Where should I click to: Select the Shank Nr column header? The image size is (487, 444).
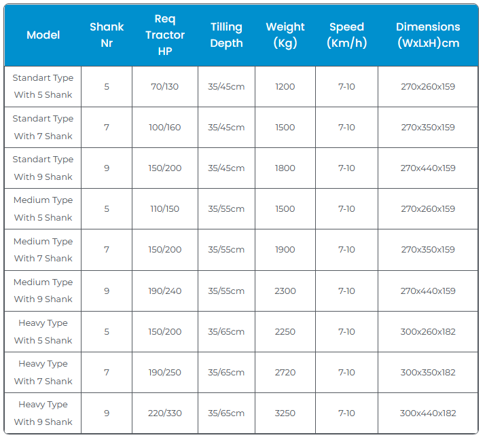pos(107,35)
